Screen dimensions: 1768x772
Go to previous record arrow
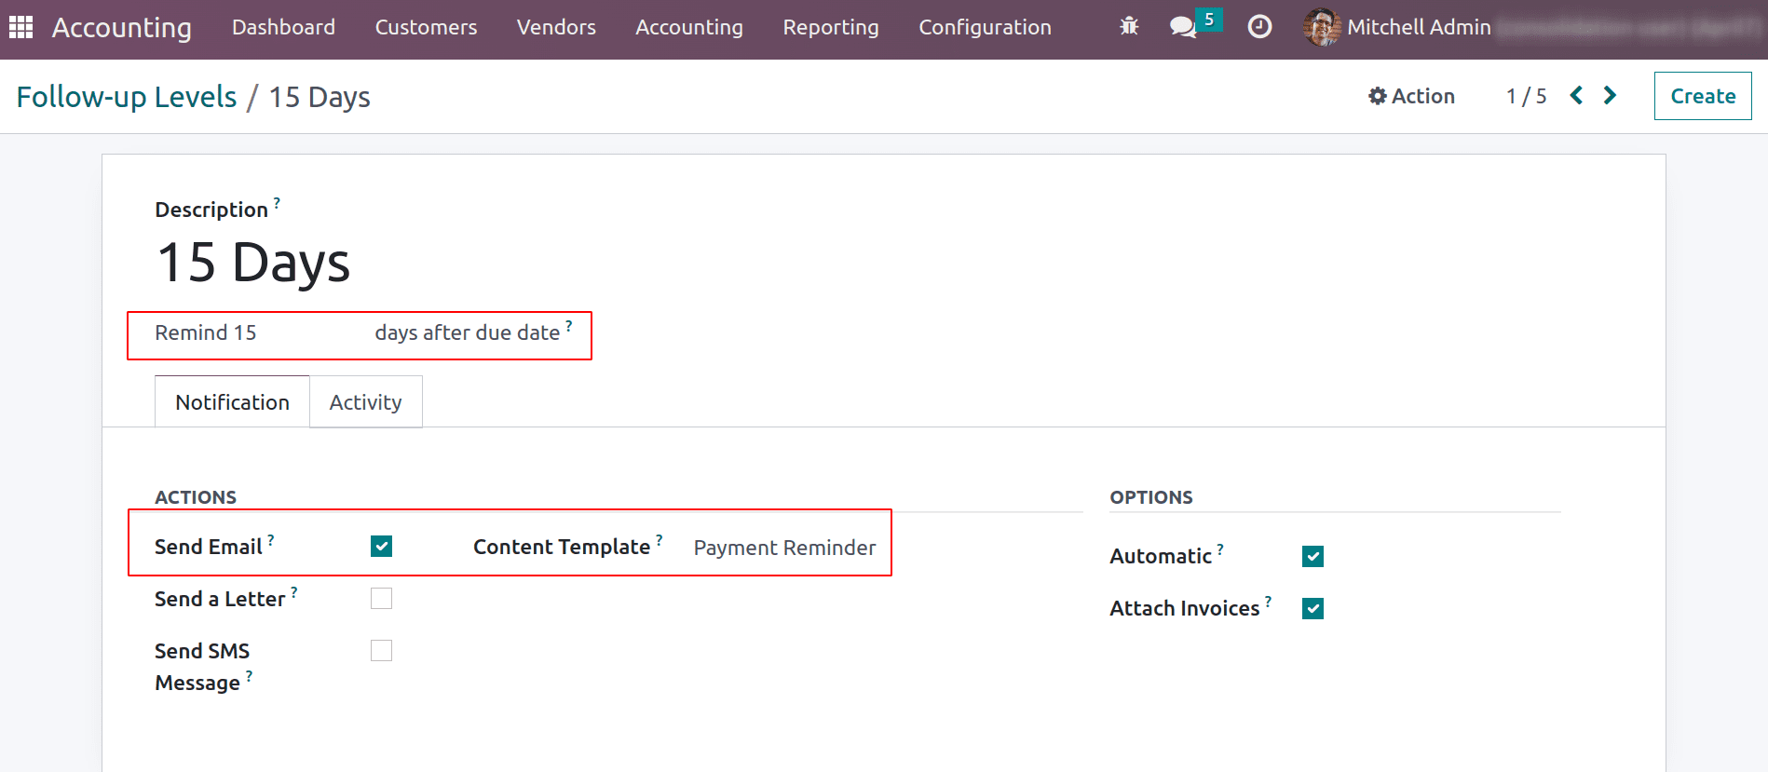[x=1576, y=95]
